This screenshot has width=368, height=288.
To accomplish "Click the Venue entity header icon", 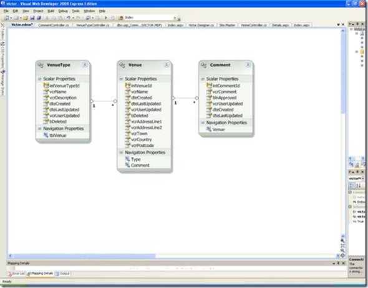I will 122,65.
